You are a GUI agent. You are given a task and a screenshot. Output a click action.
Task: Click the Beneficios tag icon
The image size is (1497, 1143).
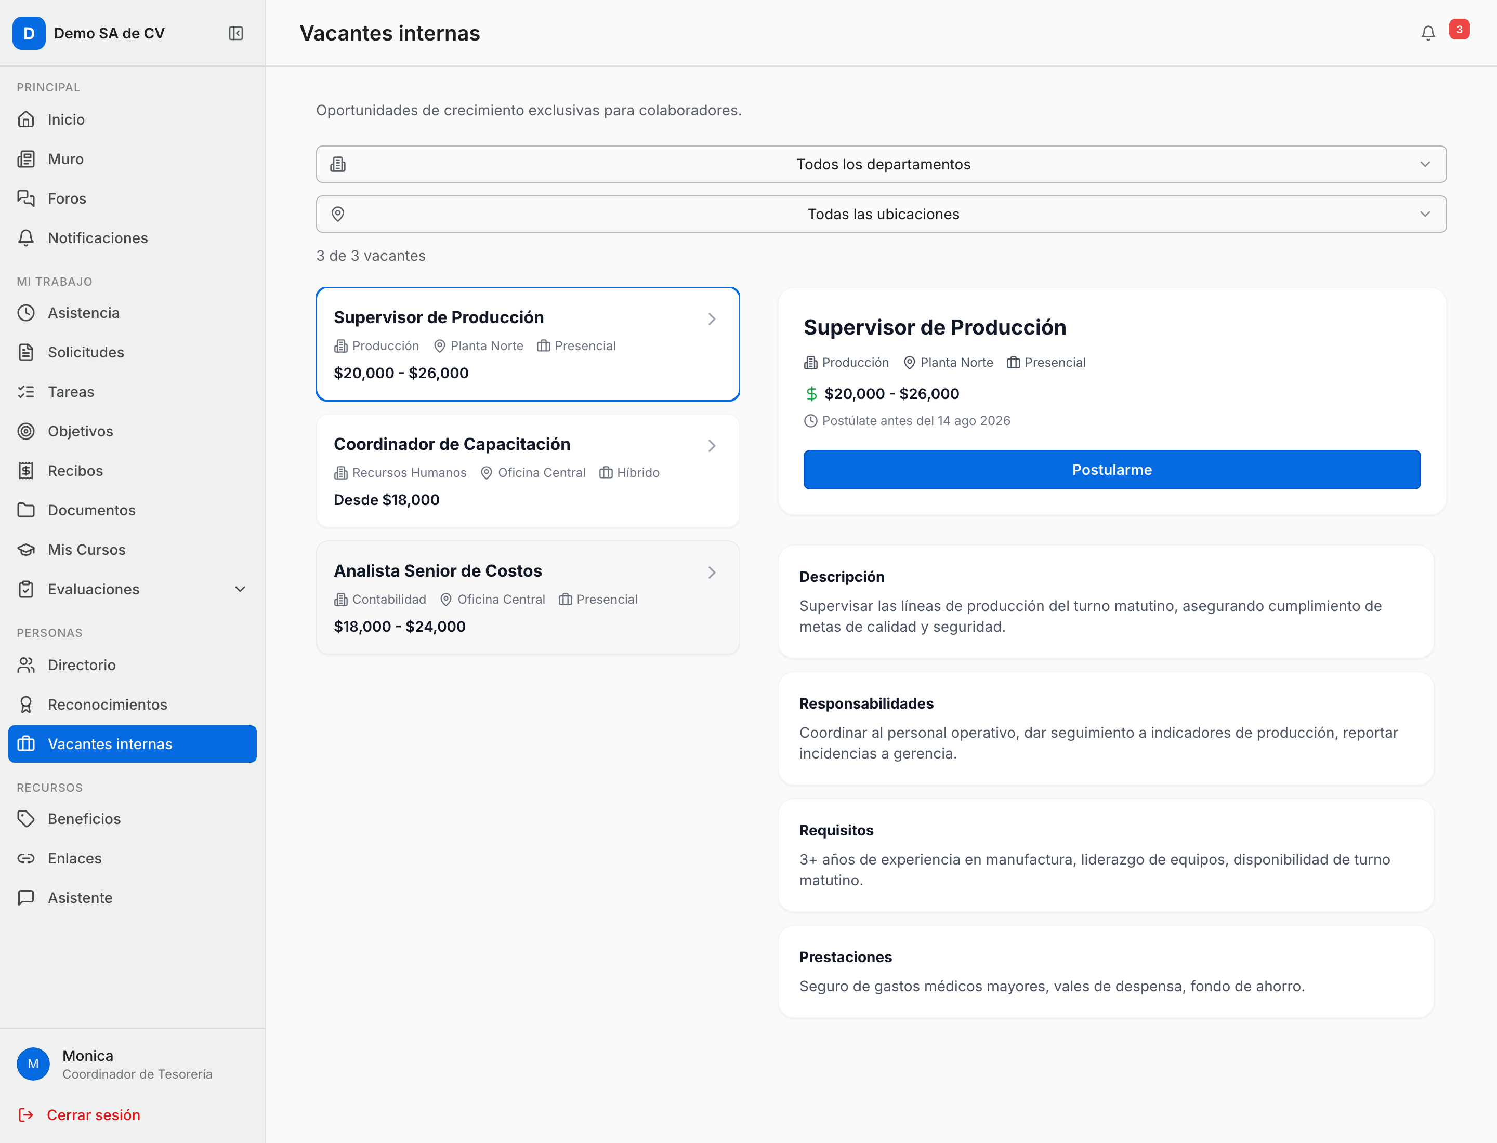coord(26,818)
